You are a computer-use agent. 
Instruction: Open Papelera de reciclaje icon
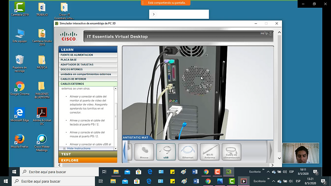click(20, 64)
